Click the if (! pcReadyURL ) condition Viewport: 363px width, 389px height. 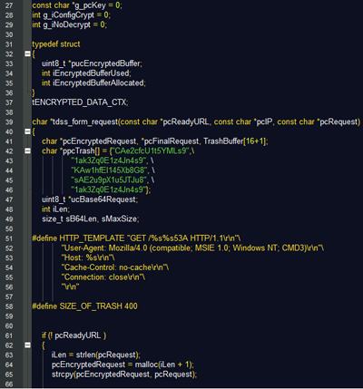pos(74,336)
